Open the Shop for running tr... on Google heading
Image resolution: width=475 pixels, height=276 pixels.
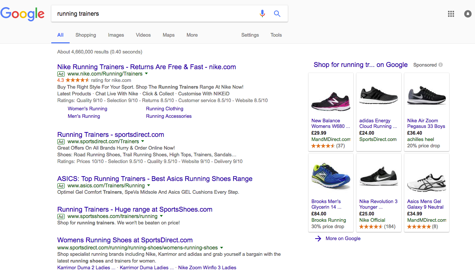[x=360, y=65]
